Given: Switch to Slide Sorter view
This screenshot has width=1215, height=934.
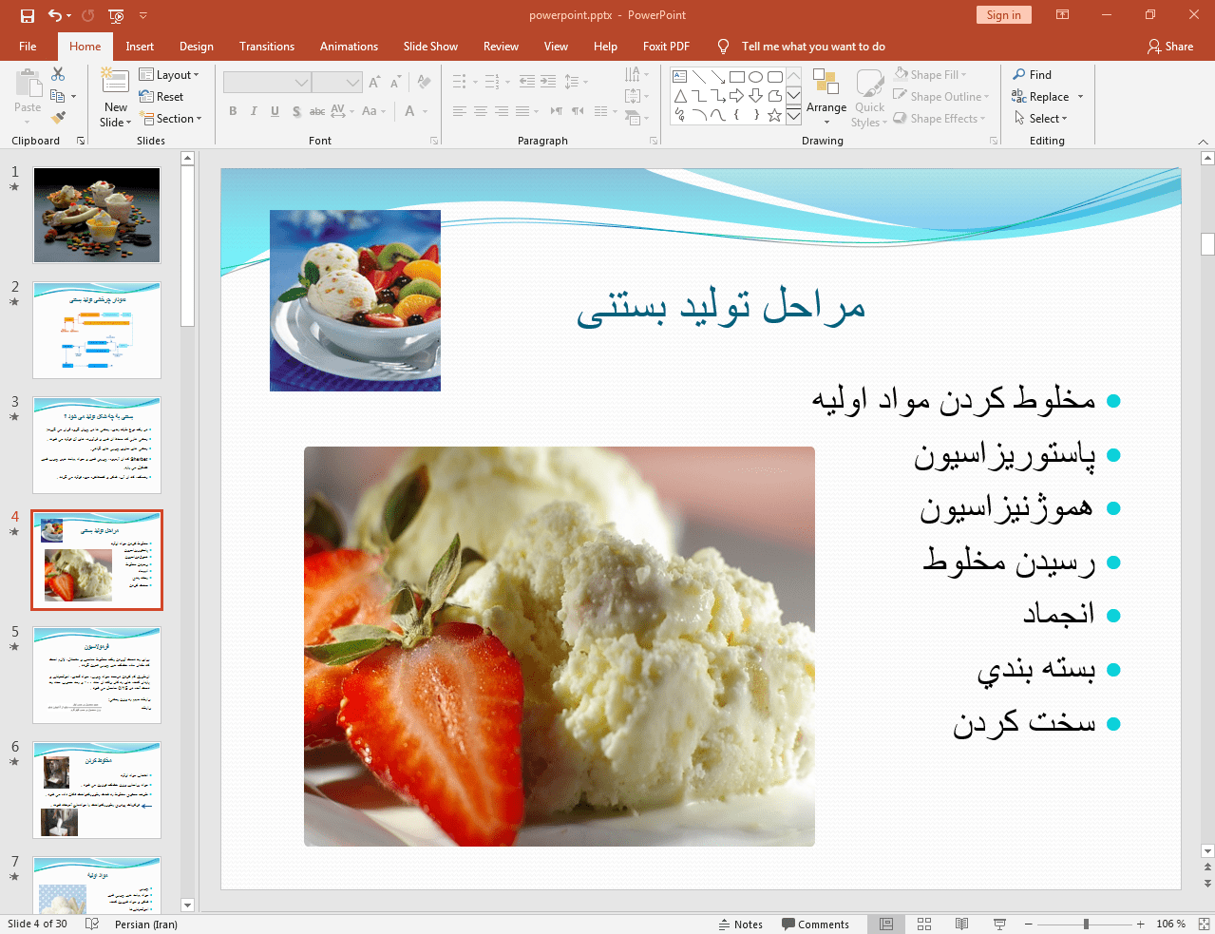Looking at the screenshot, I should [x=924, y=924].
